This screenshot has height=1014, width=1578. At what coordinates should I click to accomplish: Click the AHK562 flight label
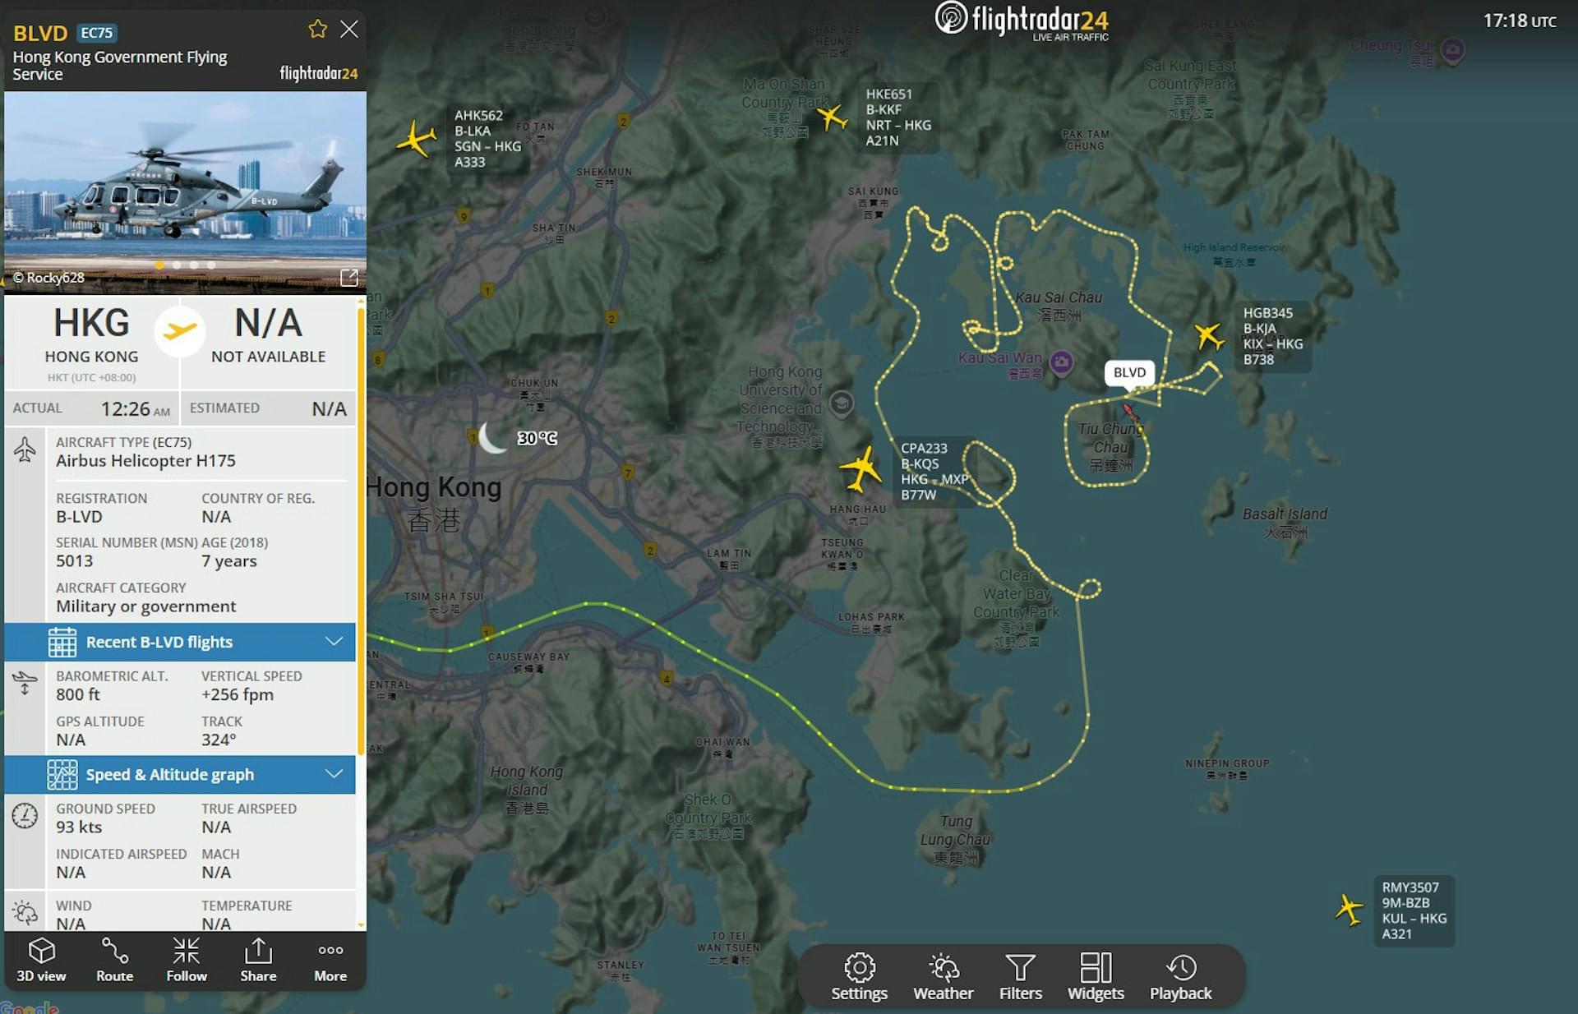[x=487, y=139]
